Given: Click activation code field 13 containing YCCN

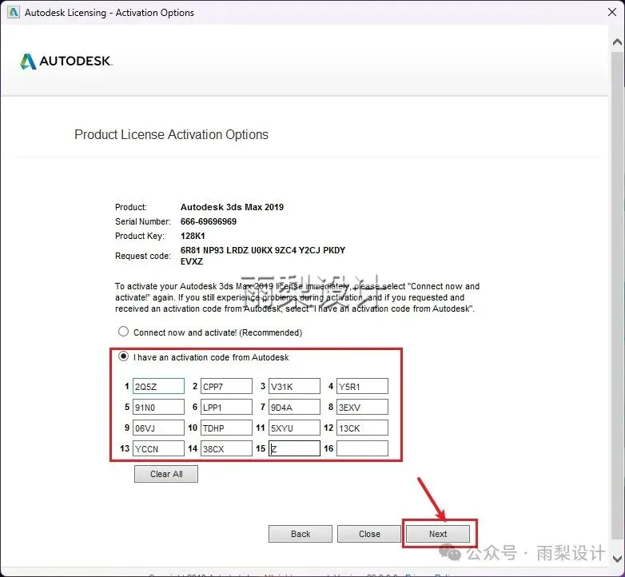Looking at the screenshot, I should tap(158, 448).
